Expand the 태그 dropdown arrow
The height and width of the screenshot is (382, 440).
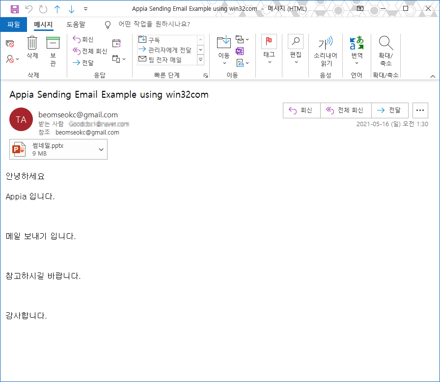point(270,62)
